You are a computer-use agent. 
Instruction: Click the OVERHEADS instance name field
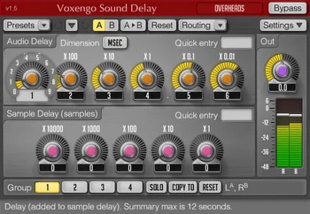[229, 9]
